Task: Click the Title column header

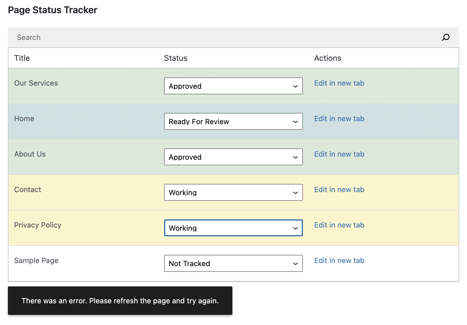Action: point(22,58)
